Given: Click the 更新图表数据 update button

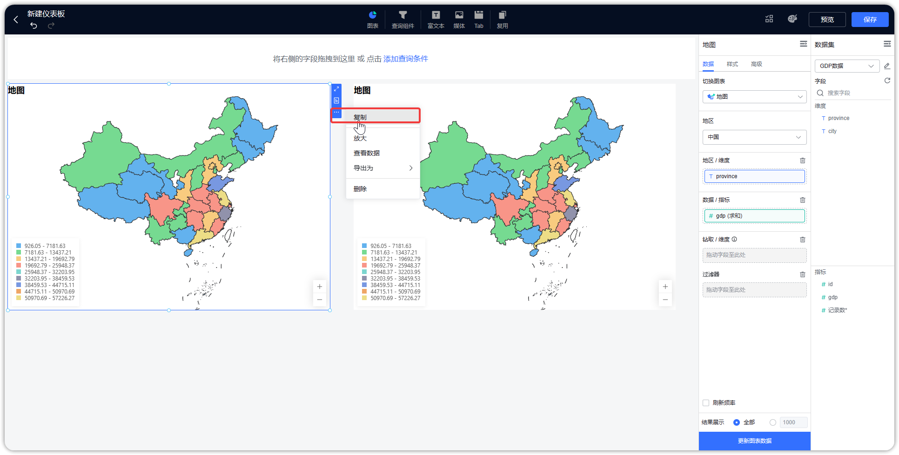Looking at the screenshot, I should point(754,441).
